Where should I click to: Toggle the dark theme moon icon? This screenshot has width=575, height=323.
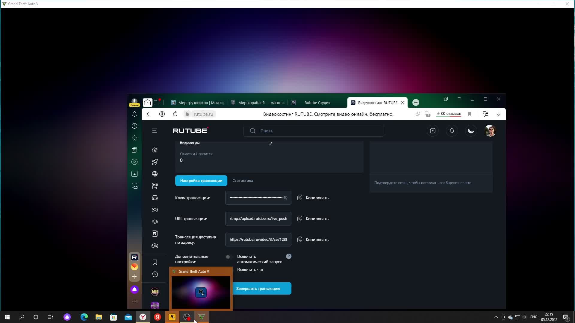click(x=471, y=131)
